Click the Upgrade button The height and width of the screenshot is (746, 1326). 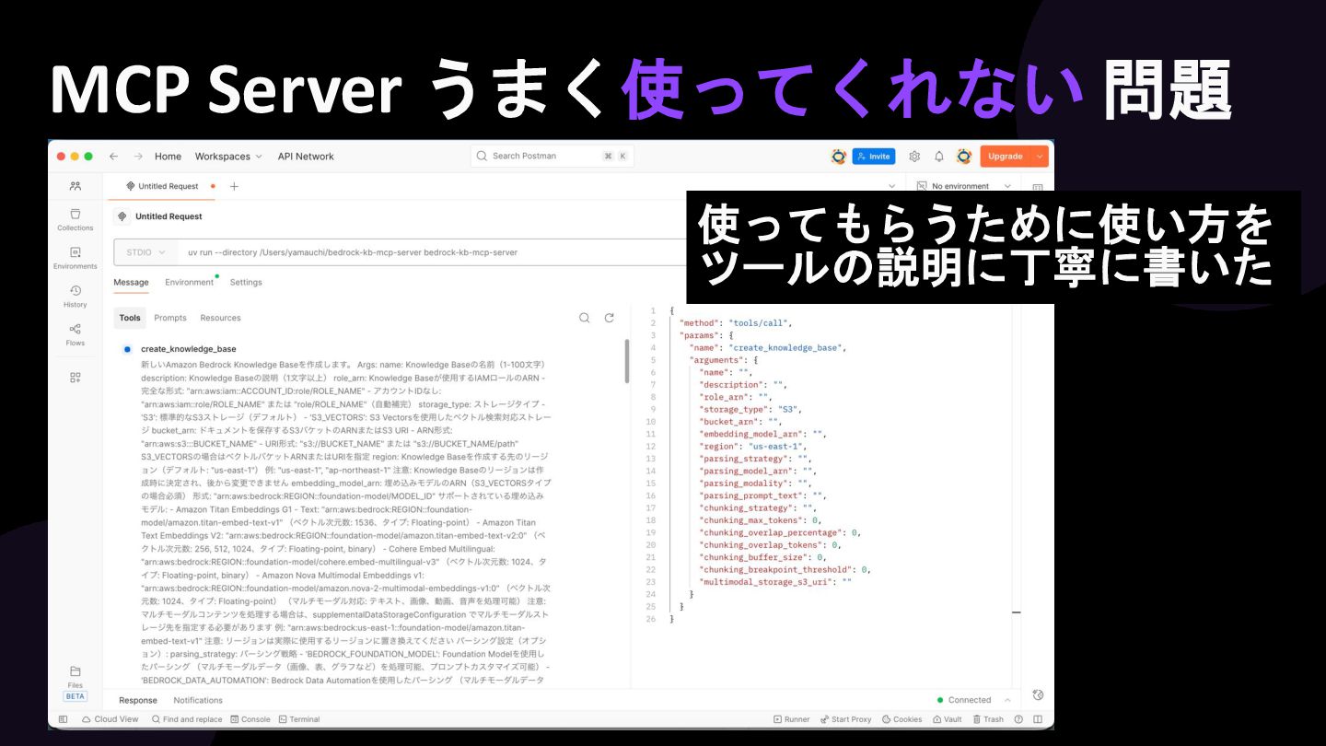pyautogui.click(x=1005, y=157)
